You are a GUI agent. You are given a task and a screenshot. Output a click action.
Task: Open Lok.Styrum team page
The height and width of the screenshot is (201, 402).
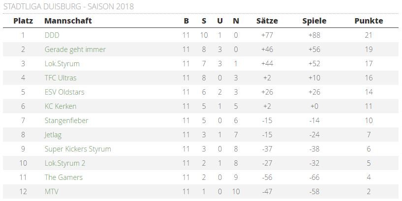coord(62,64)
